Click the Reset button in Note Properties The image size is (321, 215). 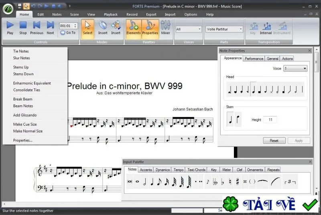pos(274,141)
